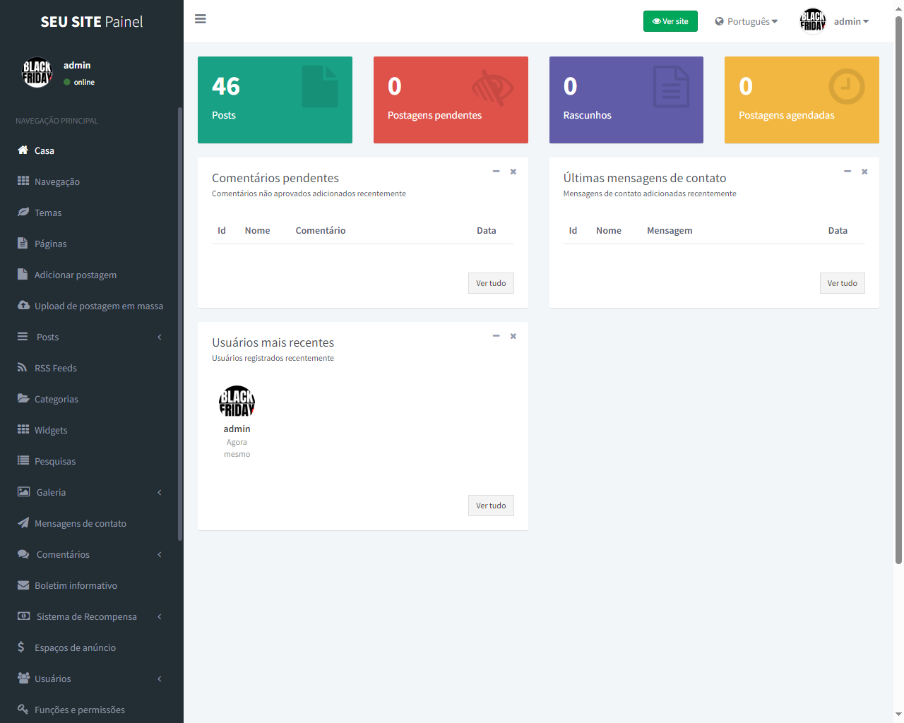Minimize the Últimas mensagens de contato panel
The height and width of the screenshot is (723, 904).
pos(847,172)
